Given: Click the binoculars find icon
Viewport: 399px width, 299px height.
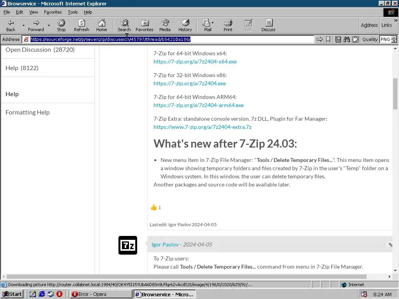Looking at the screenshot, I should (x=346, y=39).
